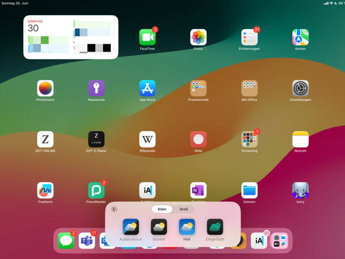Select Groß icon size
Viewport: 345px width, 259px height.
(184, 209)
